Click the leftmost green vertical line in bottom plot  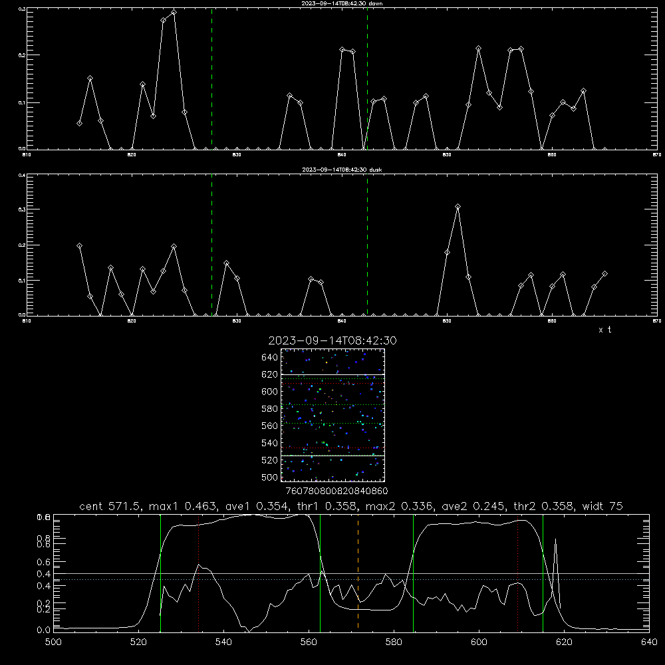pos(160,573)
